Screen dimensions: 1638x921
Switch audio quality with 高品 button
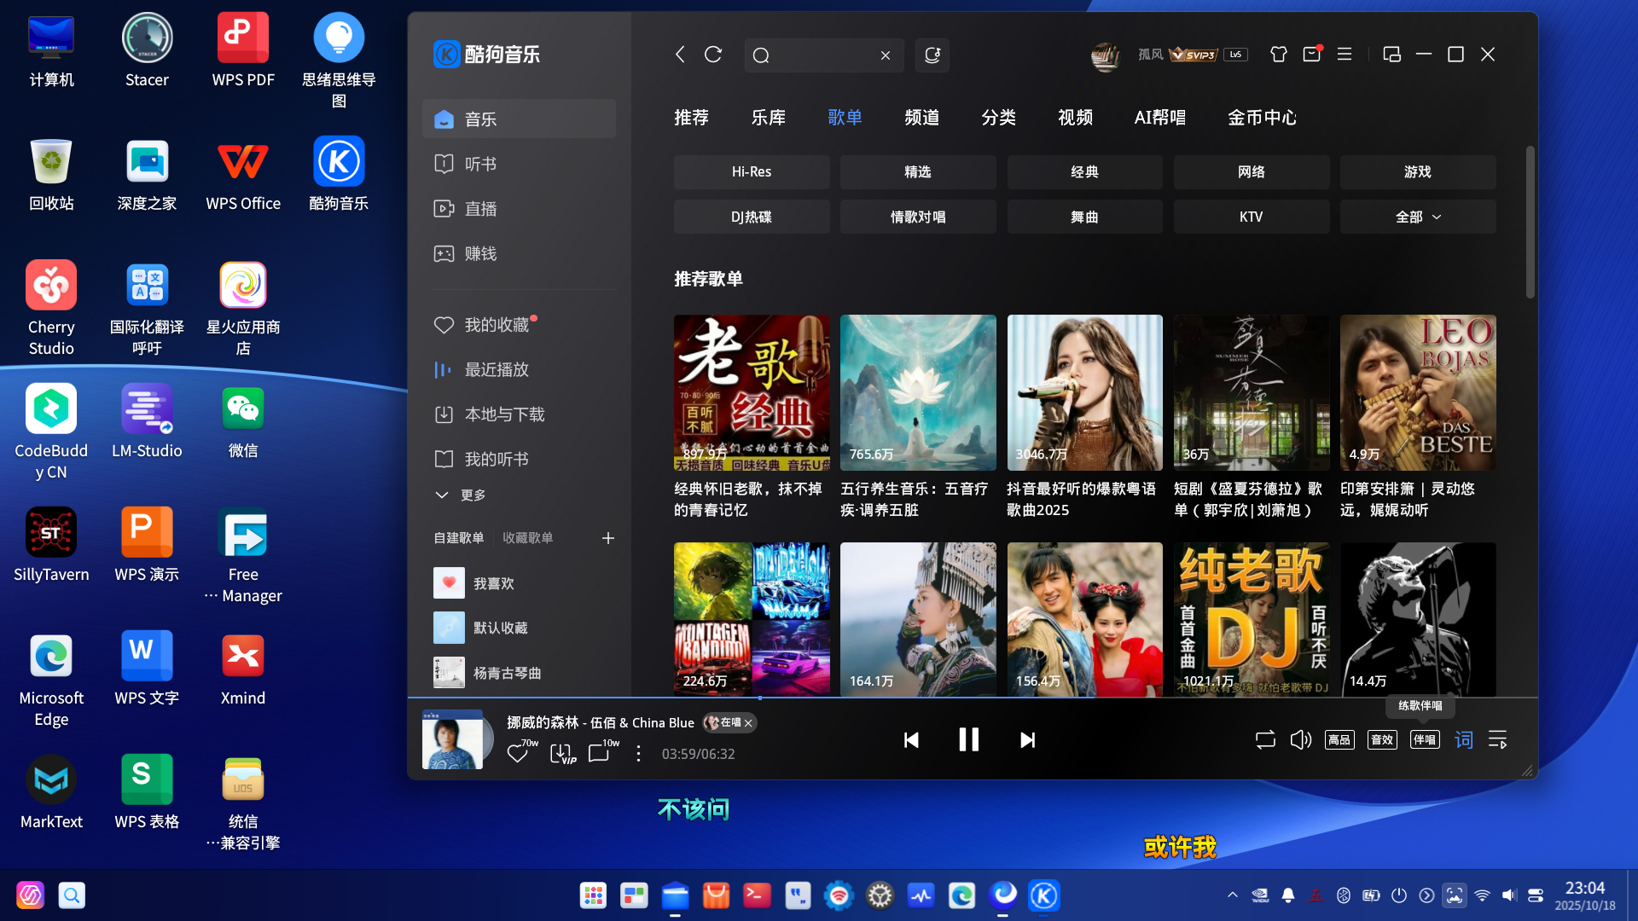pos(1339,739)
